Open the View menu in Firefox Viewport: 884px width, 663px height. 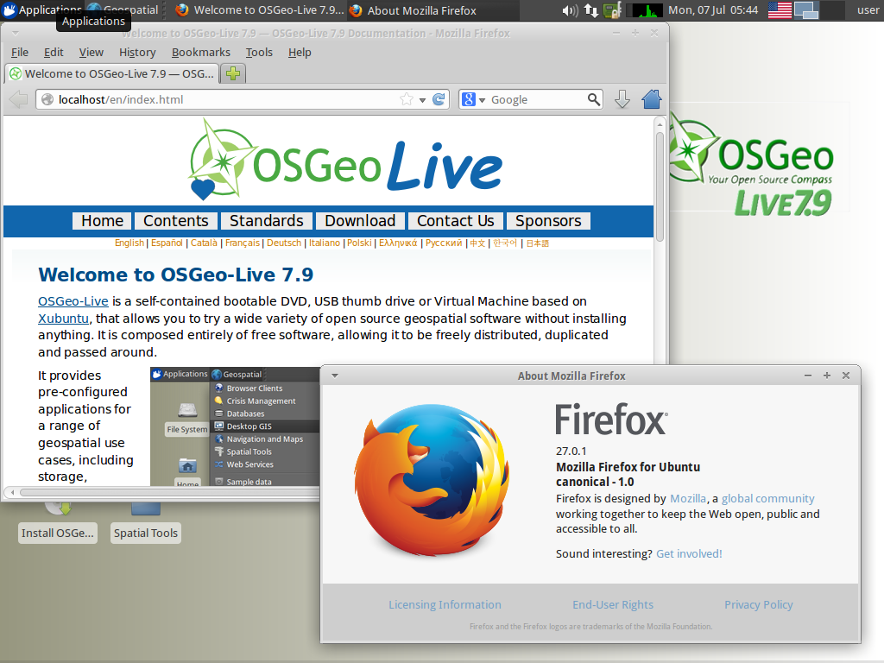91,53
